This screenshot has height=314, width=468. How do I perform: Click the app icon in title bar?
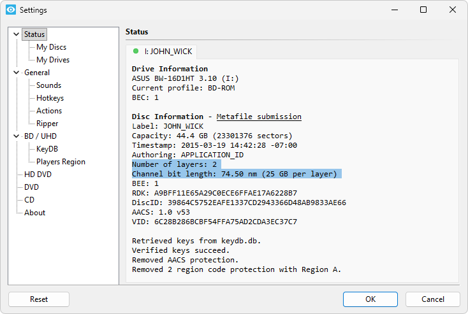10,10
